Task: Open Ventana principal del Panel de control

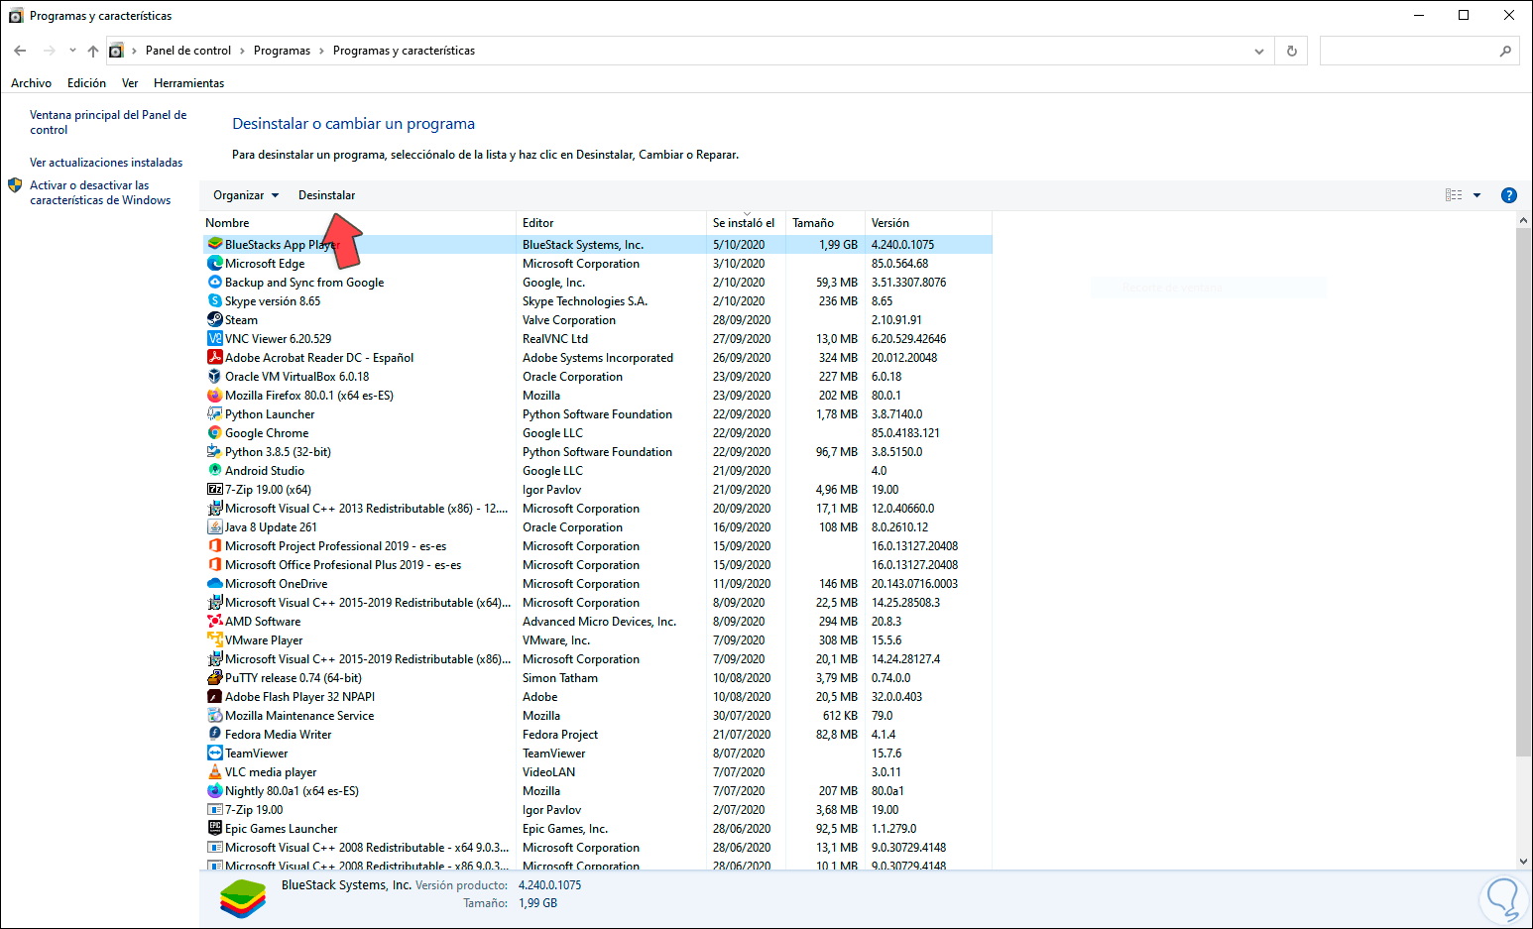Action: point(108,122)
